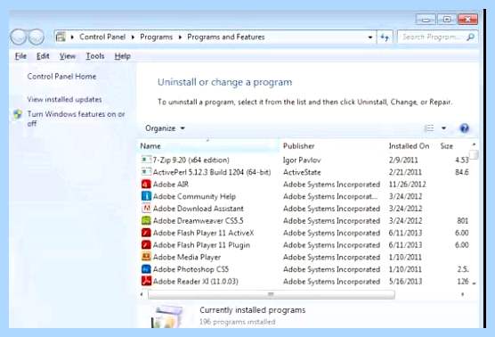The width and height of the screenshot is (495, 337).
Task: Click the vertical scrollbar down arrow
Action: coord(475,284)
